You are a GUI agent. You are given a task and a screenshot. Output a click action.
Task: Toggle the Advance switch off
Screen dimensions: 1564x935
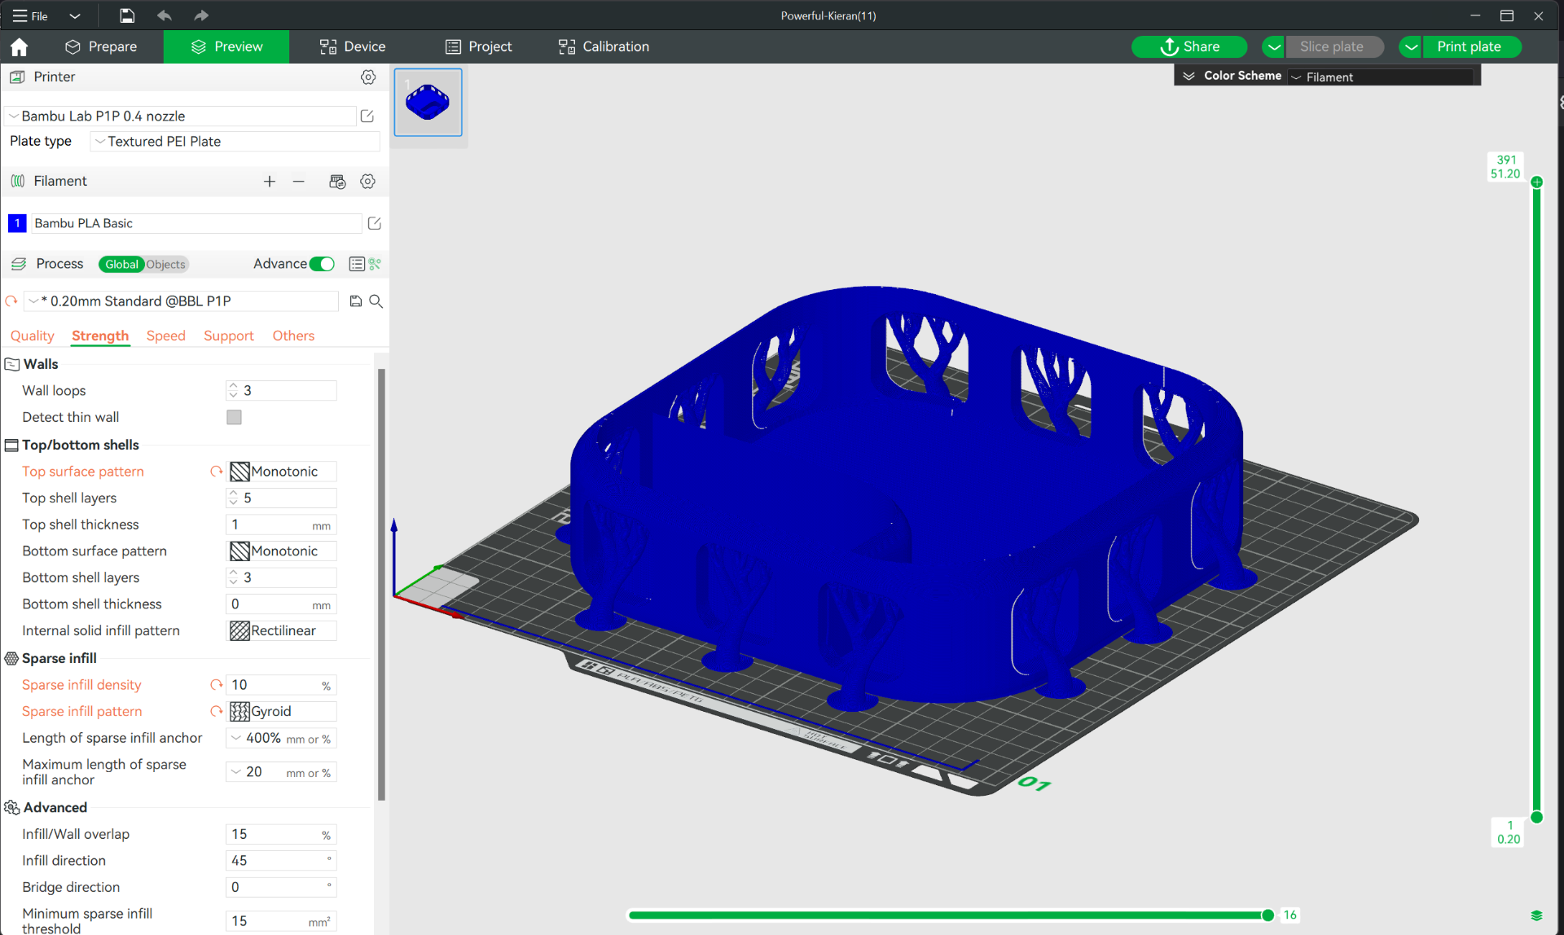pos(323,264)
